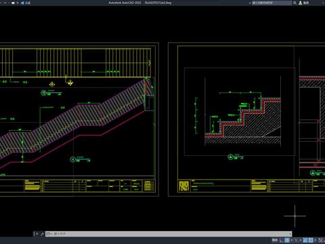Click into the command line text input
The width and height of the screenshot is (325, 244).
[x=171, y=234]
